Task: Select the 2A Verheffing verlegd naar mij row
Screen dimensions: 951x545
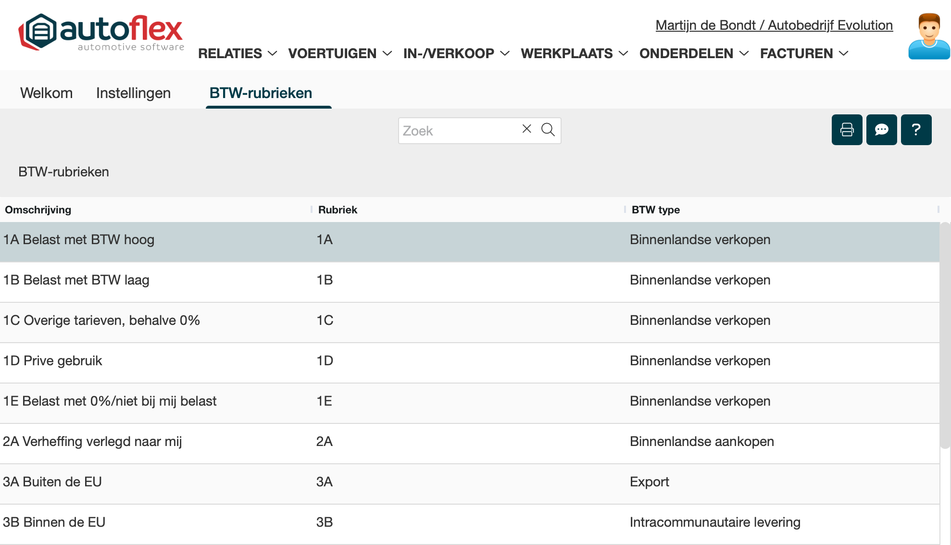Action: pos(92,441)
